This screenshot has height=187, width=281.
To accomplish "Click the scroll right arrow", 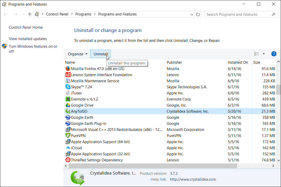I will [x=273, y=166].
